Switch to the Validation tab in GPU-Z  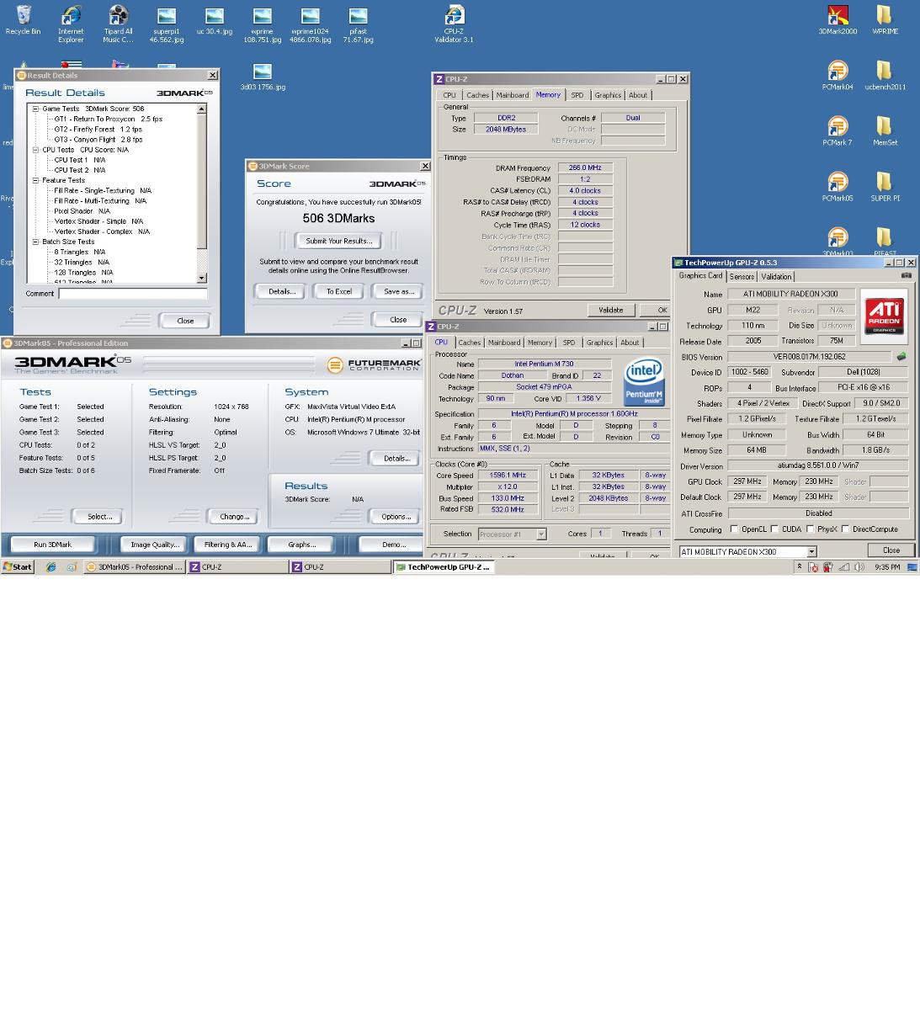pos(775,276)
